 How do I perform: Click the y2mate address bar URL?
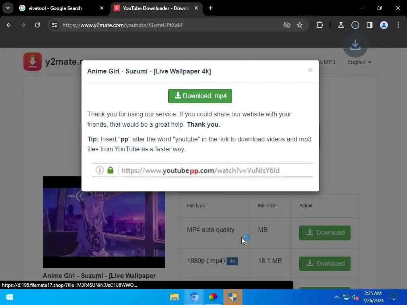(x=122, y=25)
